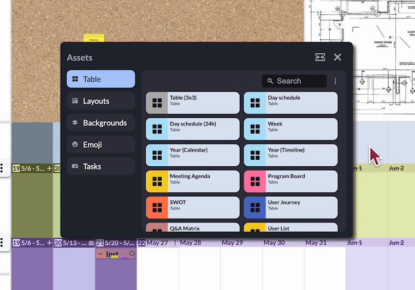Viewport: 415px width, 290px height.
Task: Pick the Year (Calendar) table icon
Action: coord(157,155)
